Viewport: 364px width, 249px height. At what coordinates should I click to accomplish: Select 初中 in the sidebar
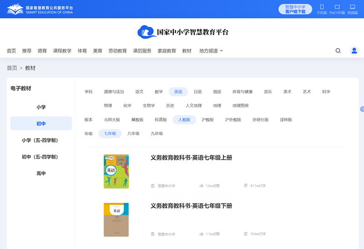point(41,124)
